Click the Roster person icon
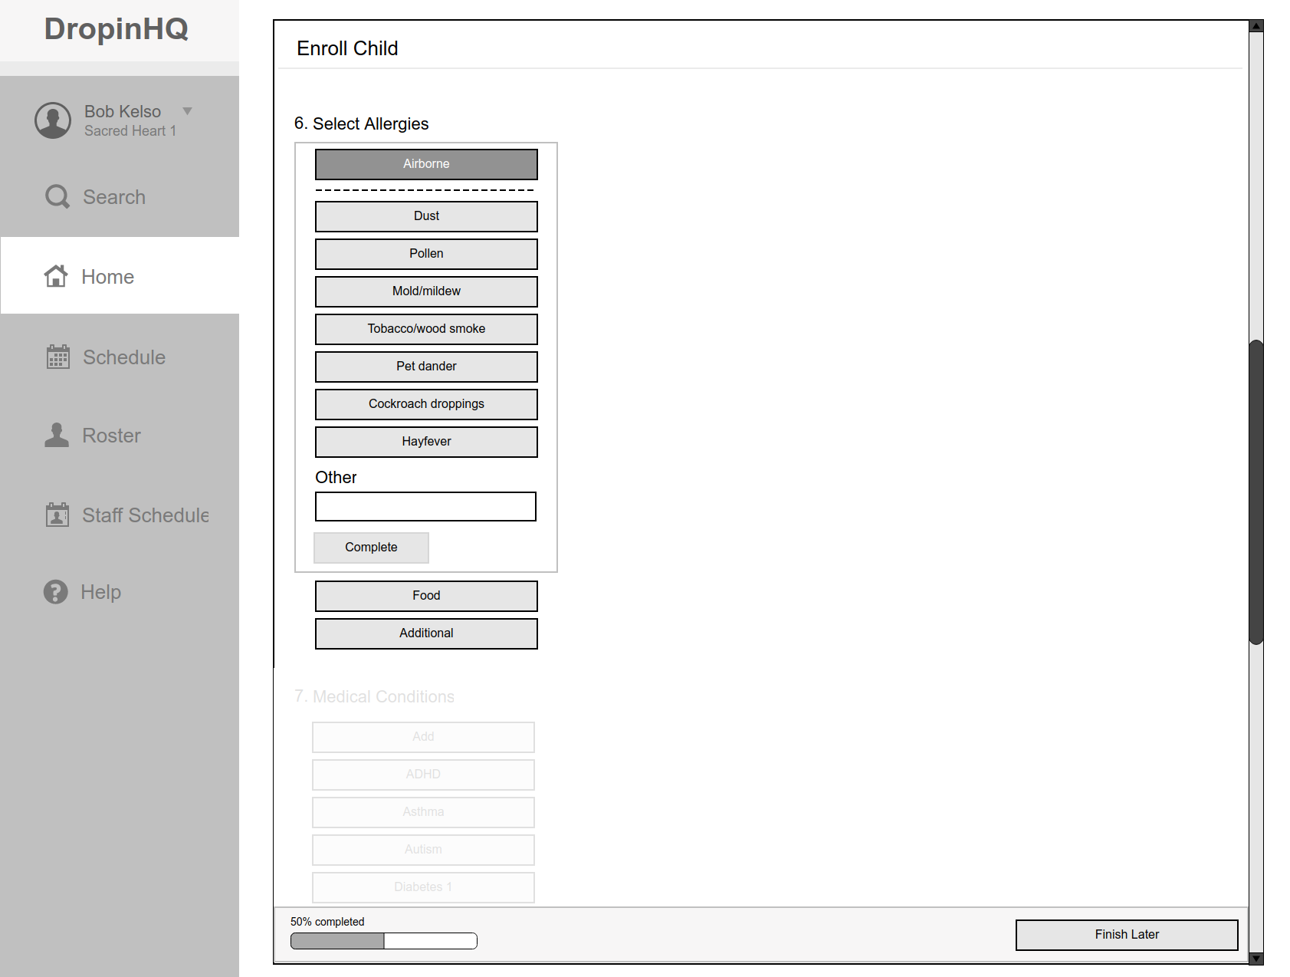Viewport: 1290px width, 977px height. point(57,435)
